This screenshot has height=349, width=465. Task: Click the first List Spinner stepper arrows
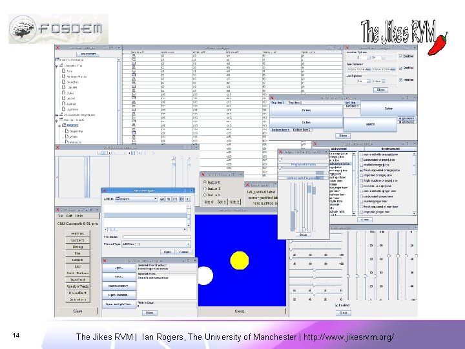pos(368,81)
